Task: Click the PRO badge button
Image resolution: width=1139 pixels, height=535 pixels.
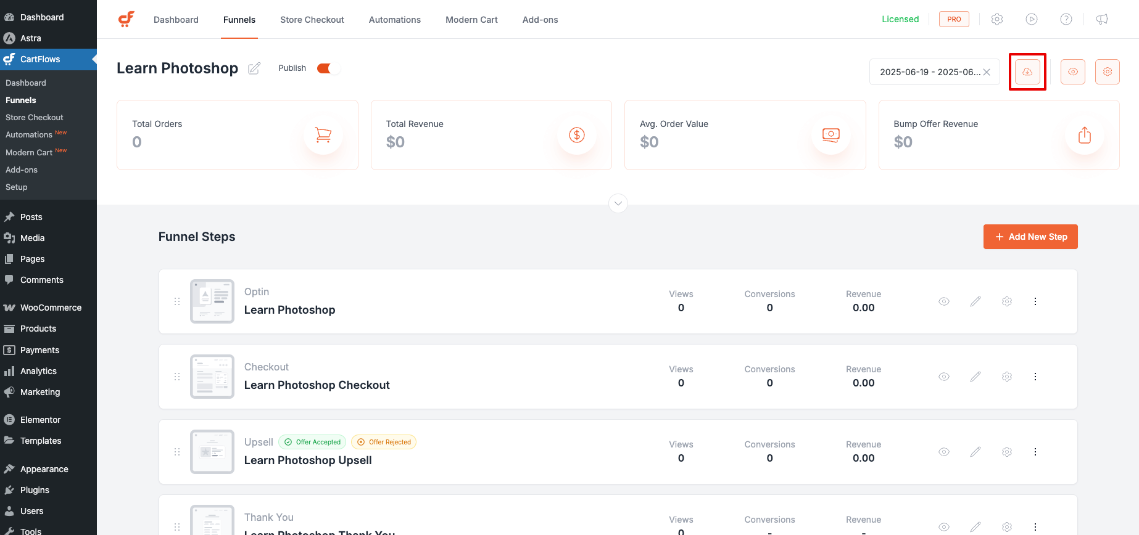Action: coord(954,19)
